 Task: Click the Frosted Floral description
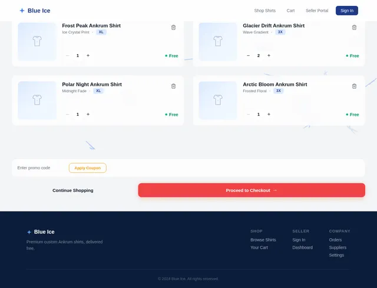(254, 91)
